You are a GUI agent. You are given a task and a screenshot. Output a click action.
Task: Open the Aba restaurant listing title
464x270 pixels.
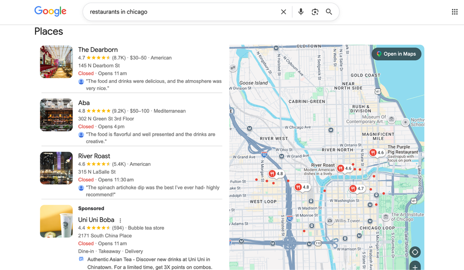click(x=84, y=103)
